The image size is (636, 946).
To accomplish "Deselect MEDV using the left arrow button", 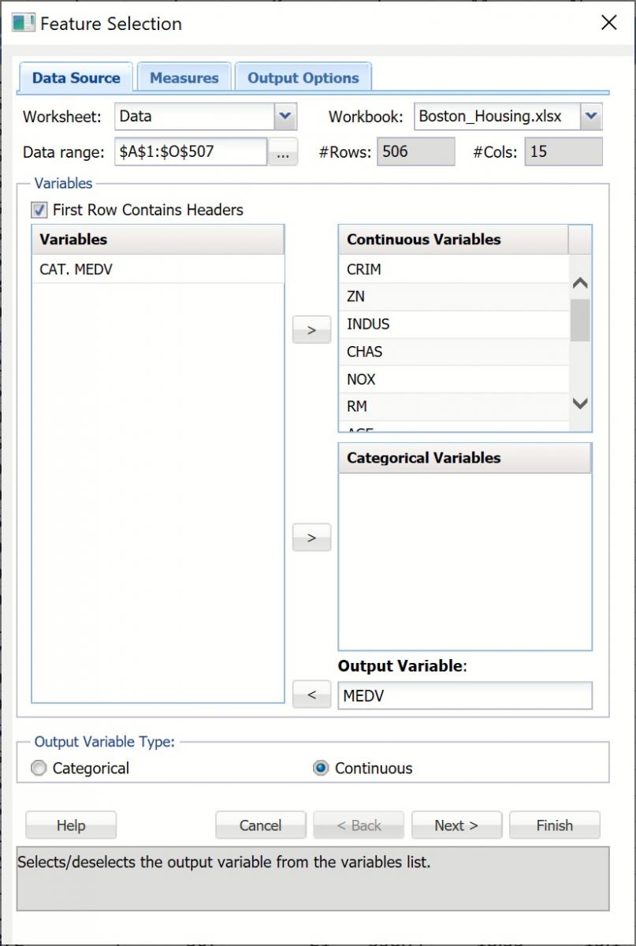I will (x=311, y=694).
